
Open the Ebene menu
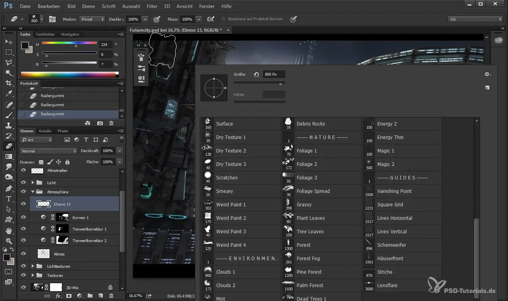(x=89, y=6)
